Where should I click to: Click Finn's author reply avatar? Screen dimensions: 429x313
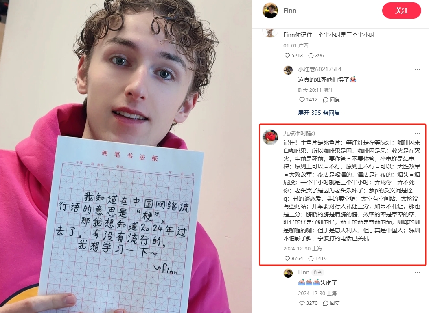coord(288,273)
